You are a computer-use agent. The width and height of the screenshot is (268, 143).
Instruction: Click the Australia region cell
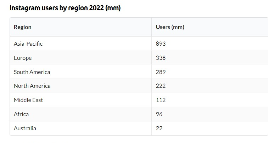point(25,128)
